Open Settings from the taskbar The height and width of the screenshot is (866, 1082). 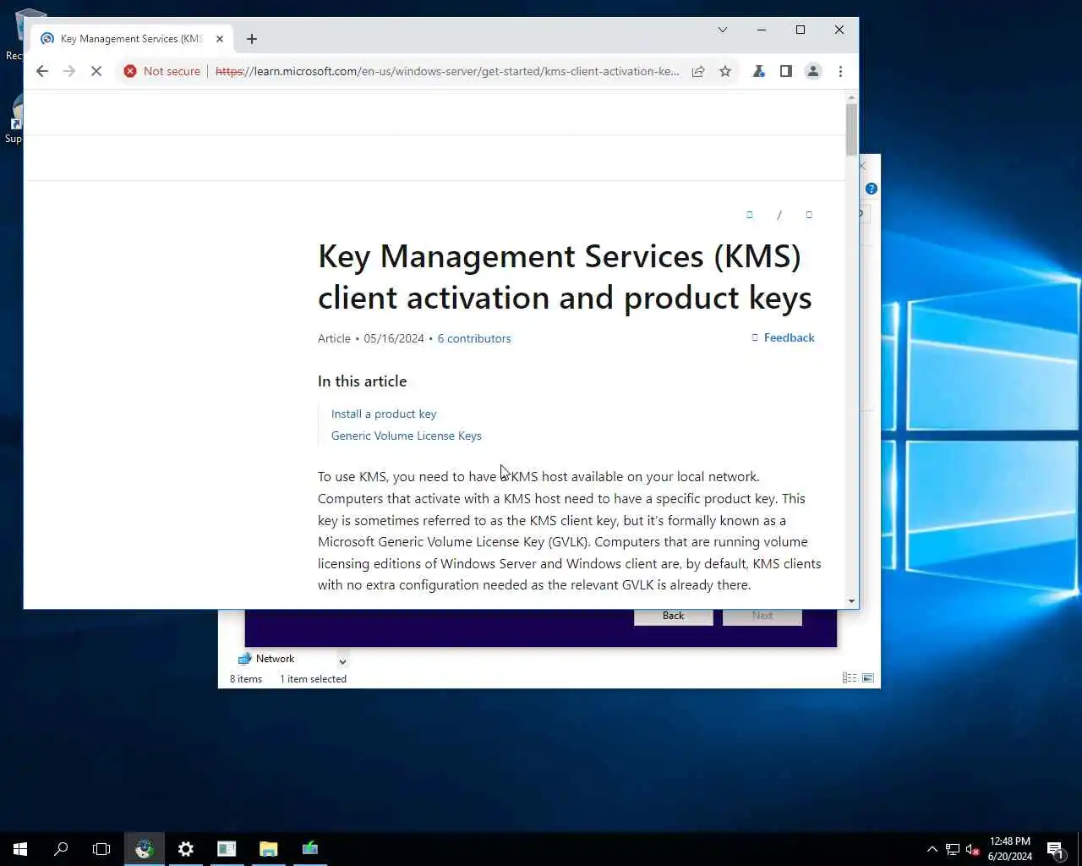(186, 849)
